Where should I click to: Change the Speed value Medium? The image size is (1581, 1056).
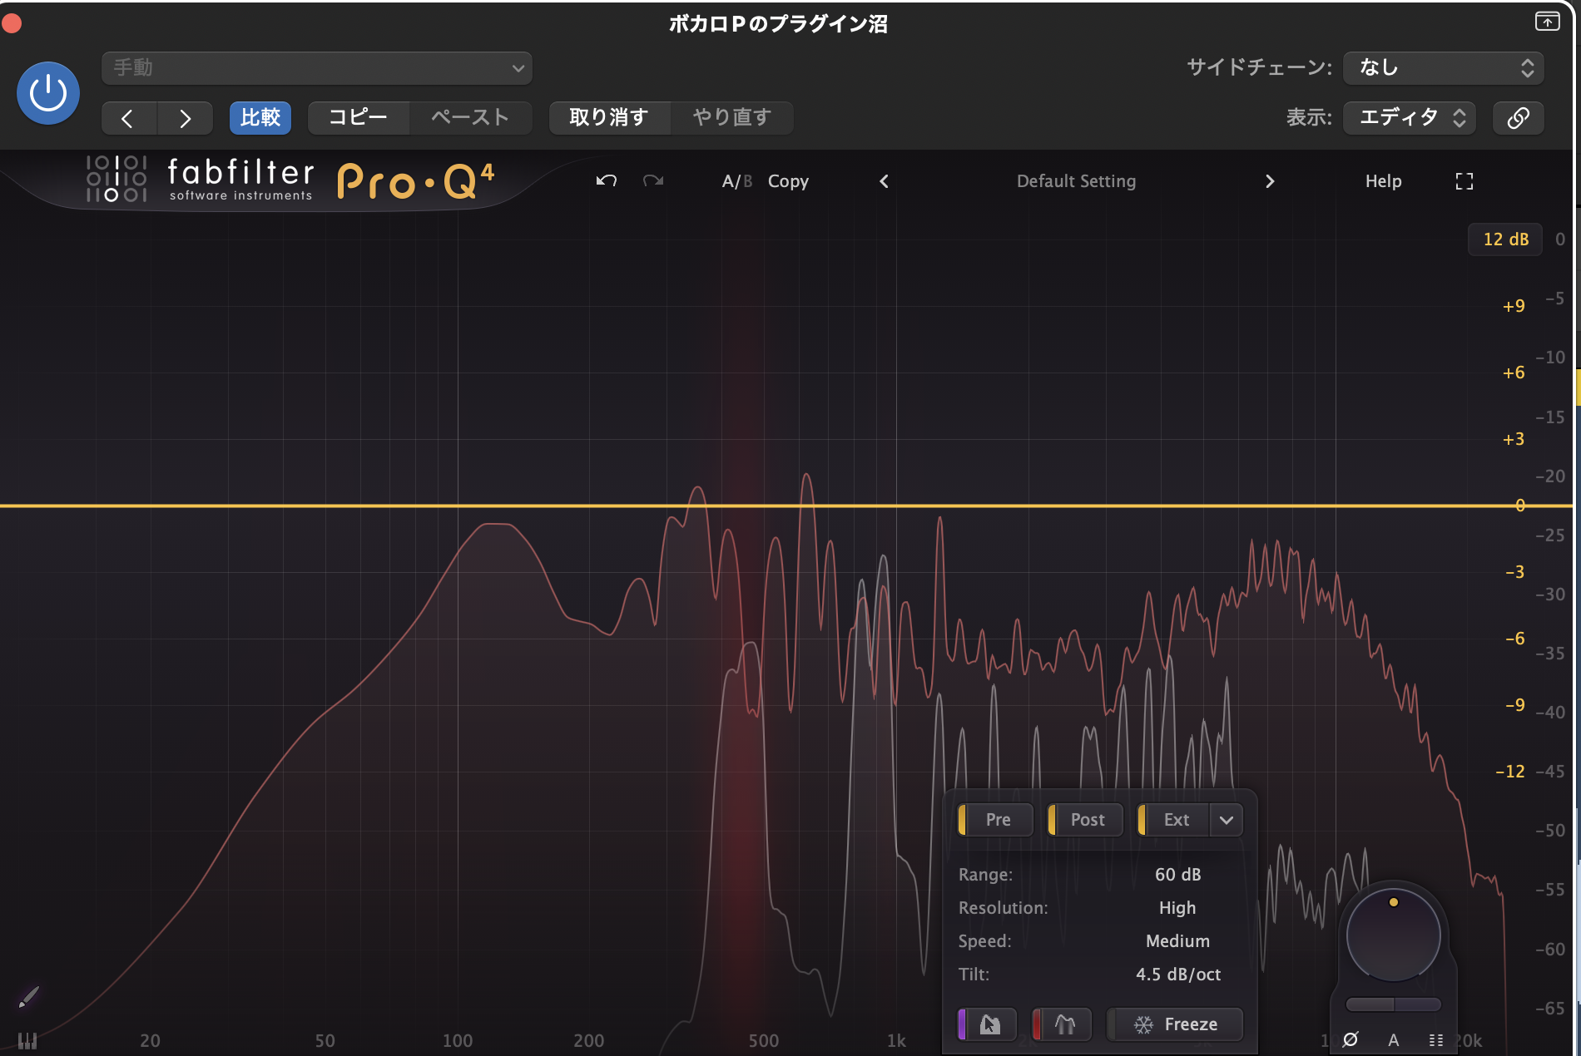pyautogui.click(x=1177, y=941)
